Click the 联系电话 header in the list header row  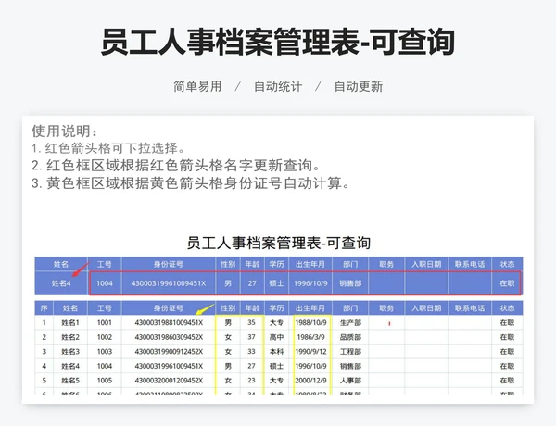[470, 308]
